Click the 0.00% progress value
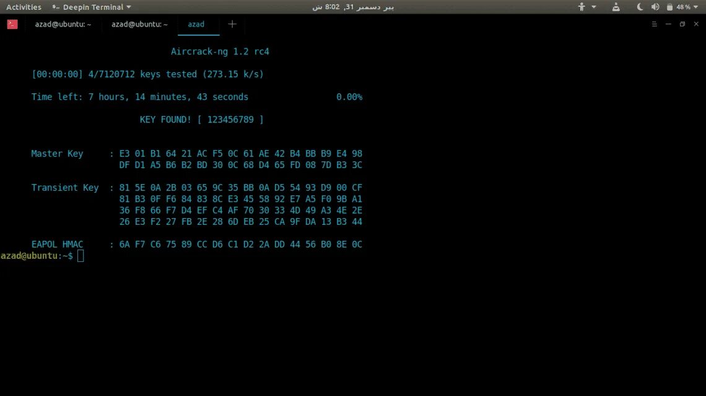 [x=349, y=97]
